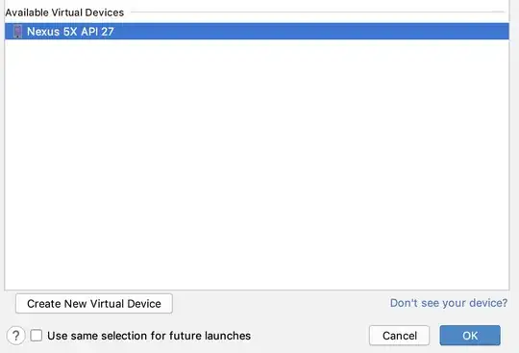
Task: Click the round help button at bottom left
Action: 15,336
